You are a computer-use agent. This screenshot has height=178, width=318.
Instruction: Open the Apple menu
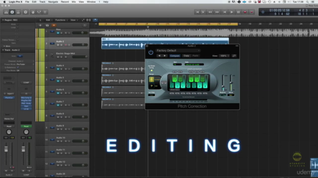[4, 2]
